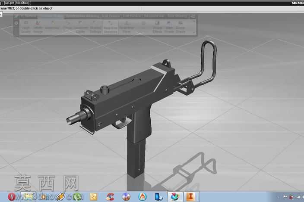304x202 pixels.
Task: Switch to the Autodesk Inventor taskbar button
Action: 191,197
